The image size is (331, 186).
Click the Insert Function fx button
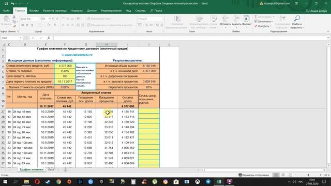tap(49, 38)
